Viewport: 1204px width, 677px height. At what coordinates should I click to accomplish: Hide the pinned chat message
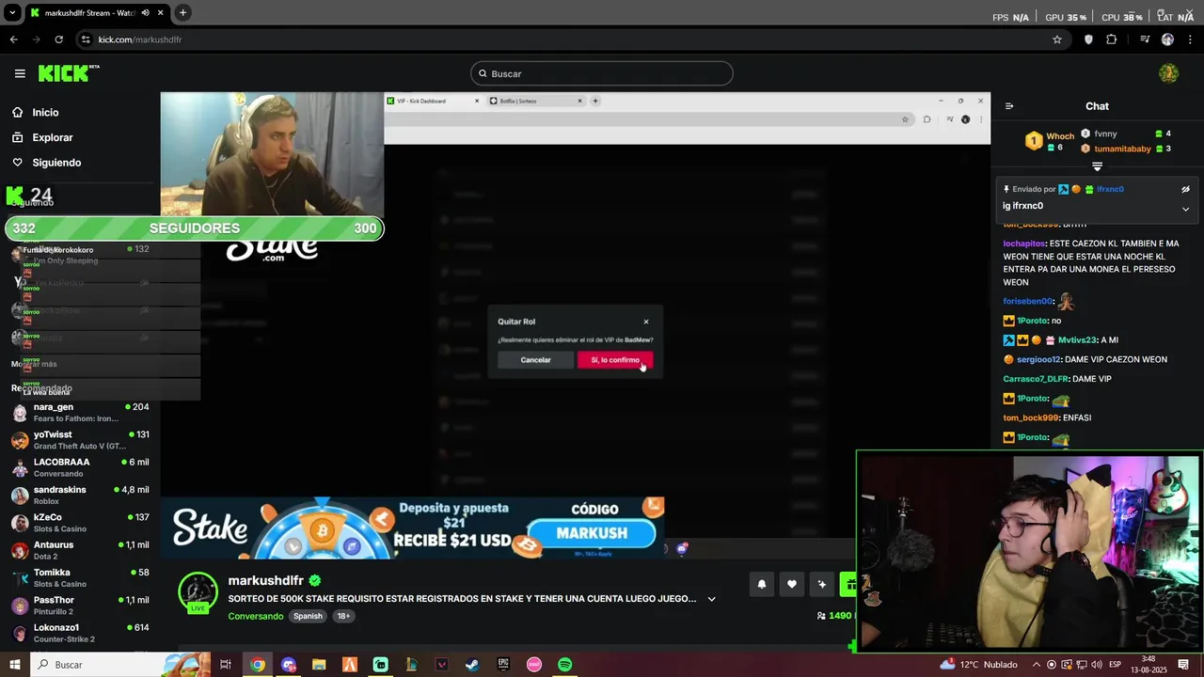click(x=1185, y=189)
